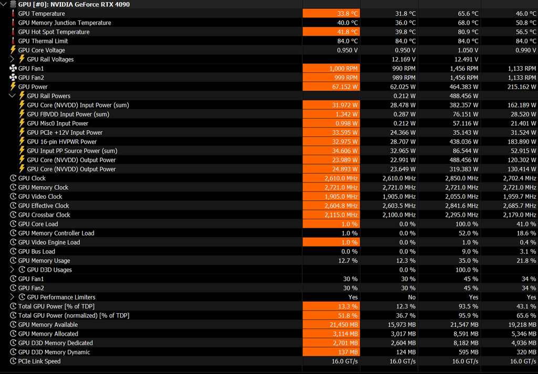
Task: Click the lightning icon for GPU PCIe +12V Input Power
Action: point(22,133)
